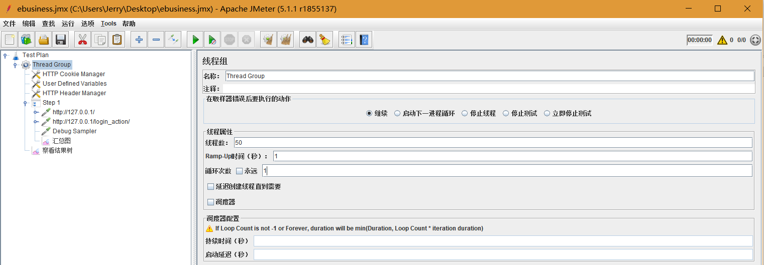Click the yellow warning log indicator icon
This screenshot has height=265, width=764.
[722, 40]
